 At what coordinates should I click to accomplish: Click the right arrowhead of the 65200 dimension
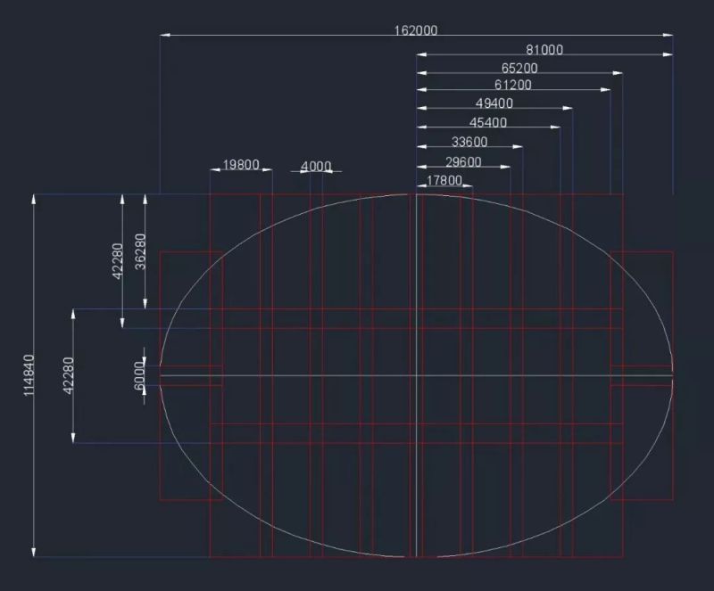pos(617,73)
